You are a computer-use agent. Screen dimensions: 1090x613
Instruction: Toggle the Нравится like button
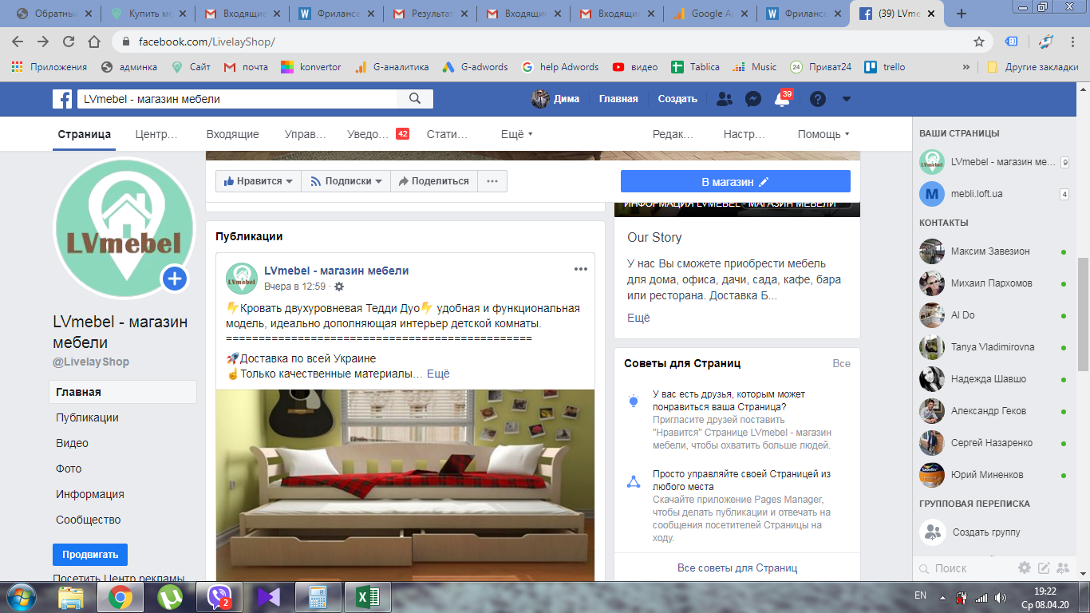coord(258,181)
